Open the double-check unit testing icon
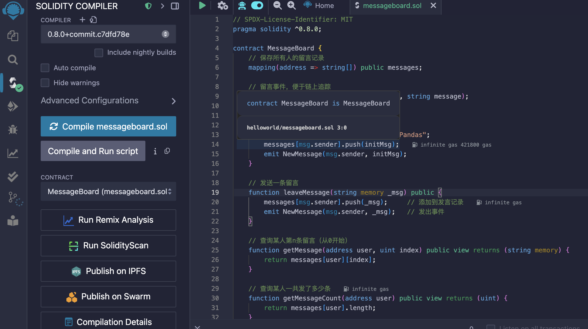Screen dimensions: 588x329 [x=13, y=177]
